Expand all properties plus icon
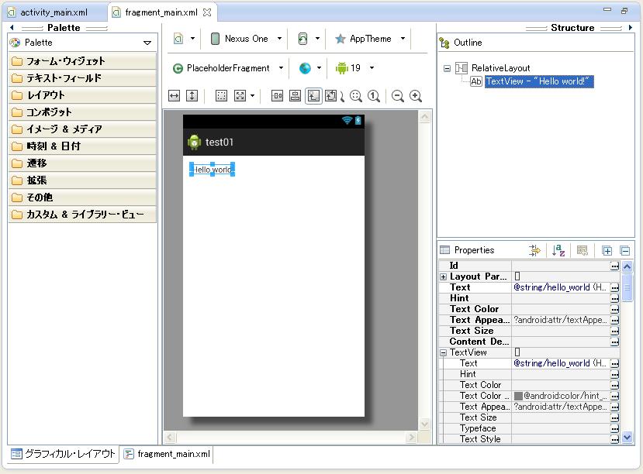The image size is (643, 474). point(607,250)
